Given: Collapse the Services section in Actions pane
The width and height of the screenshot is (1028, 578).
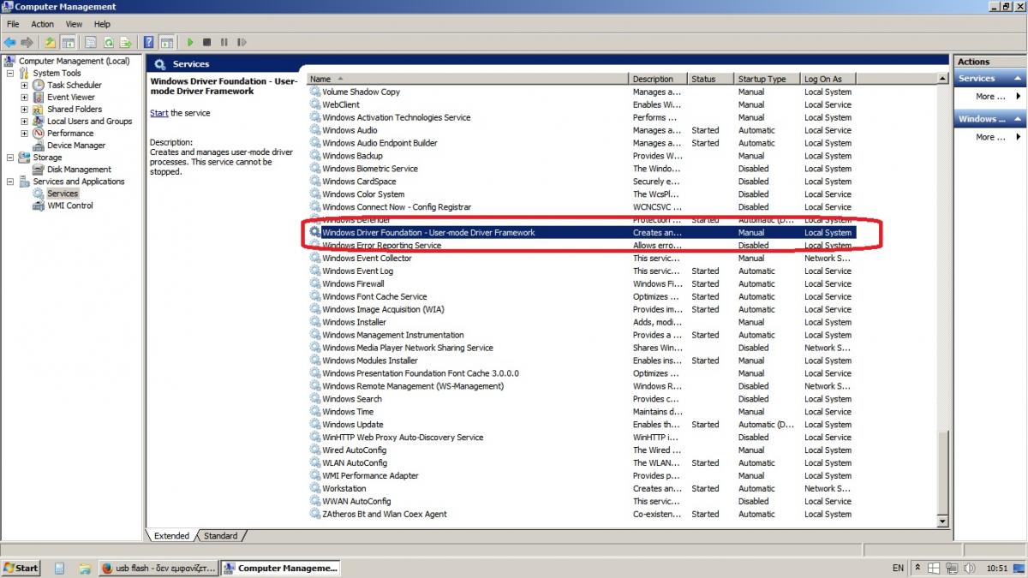Looking at the screenshot, I should (1019, 78).
